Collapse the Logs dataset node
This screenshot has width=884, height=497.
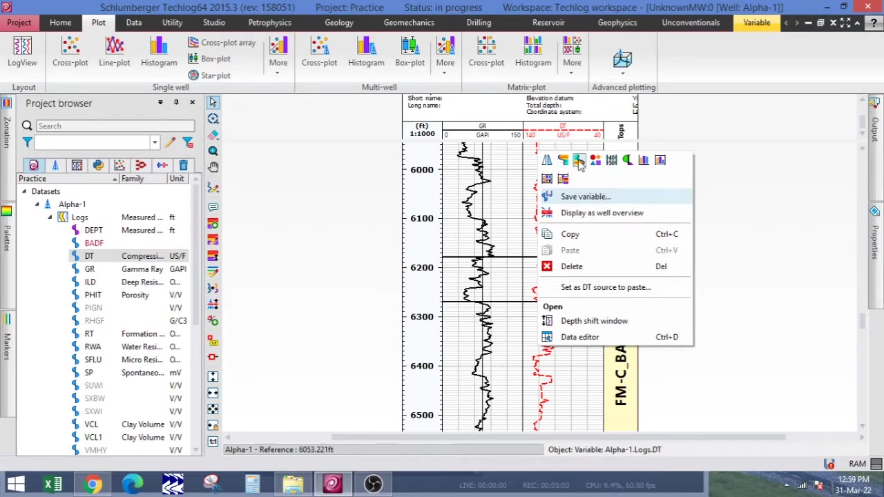(x=50, y=217)
